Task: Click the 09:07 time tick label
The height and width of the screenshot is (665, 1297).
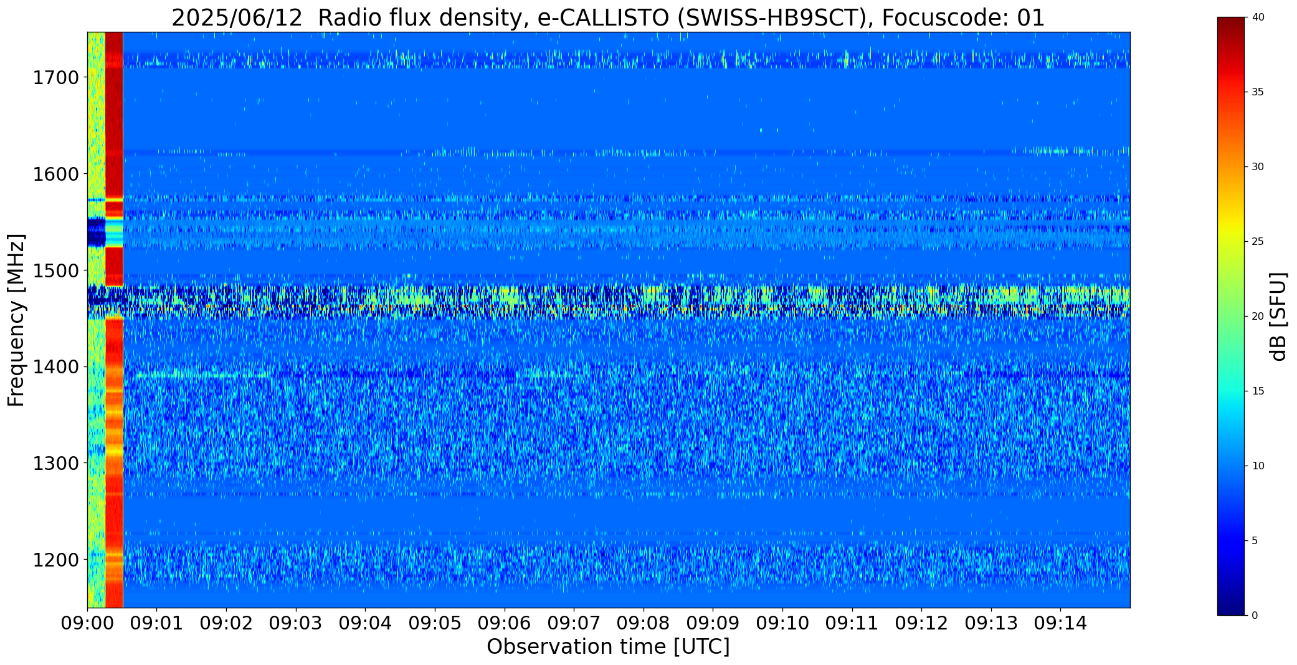Action: point(574,623)
